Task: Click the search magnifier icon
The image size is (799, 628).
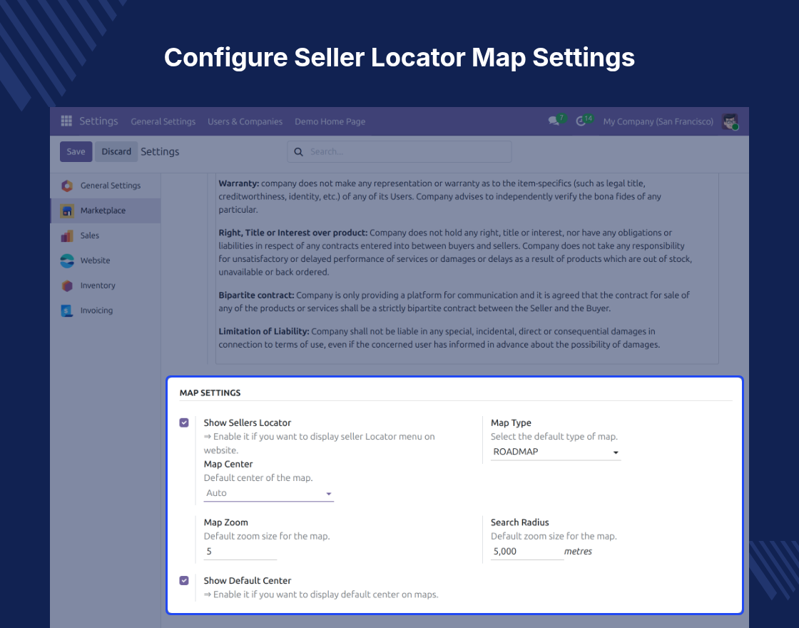Action: coord(299,152)
